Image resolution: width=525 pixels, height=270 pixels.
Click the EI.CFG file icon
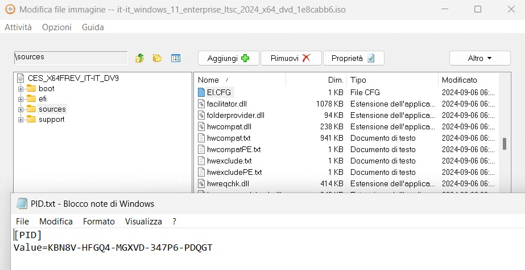point(201,92)
